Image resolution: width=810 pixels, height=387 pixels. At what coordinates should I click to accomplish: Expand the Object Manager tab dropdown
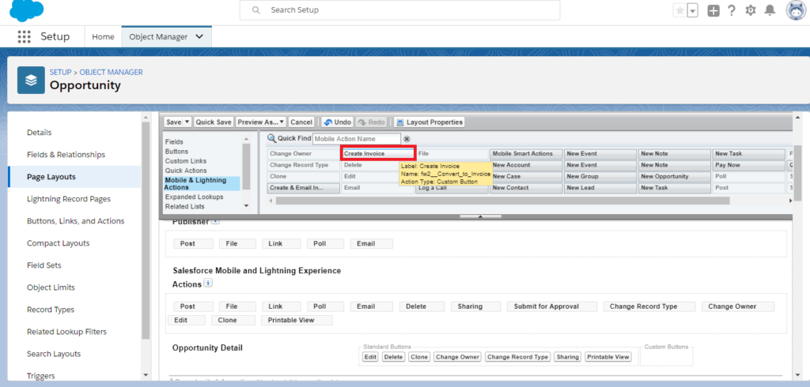pos(199,36)
